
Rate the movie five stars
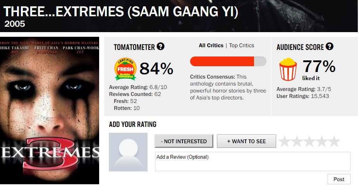[x=334, y=142]
